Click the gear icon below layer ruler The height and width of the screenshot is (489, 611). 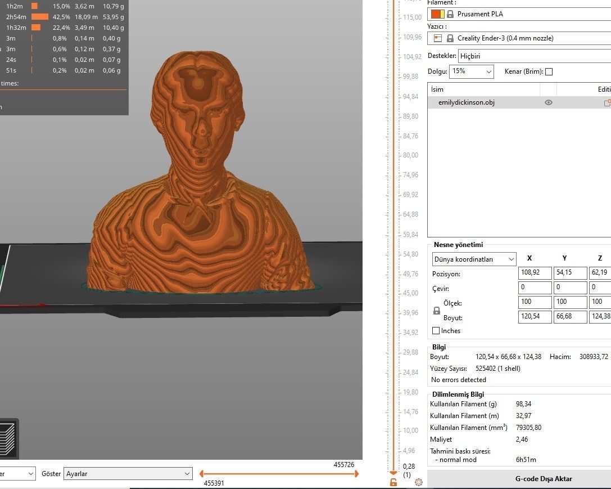point(419,482)
